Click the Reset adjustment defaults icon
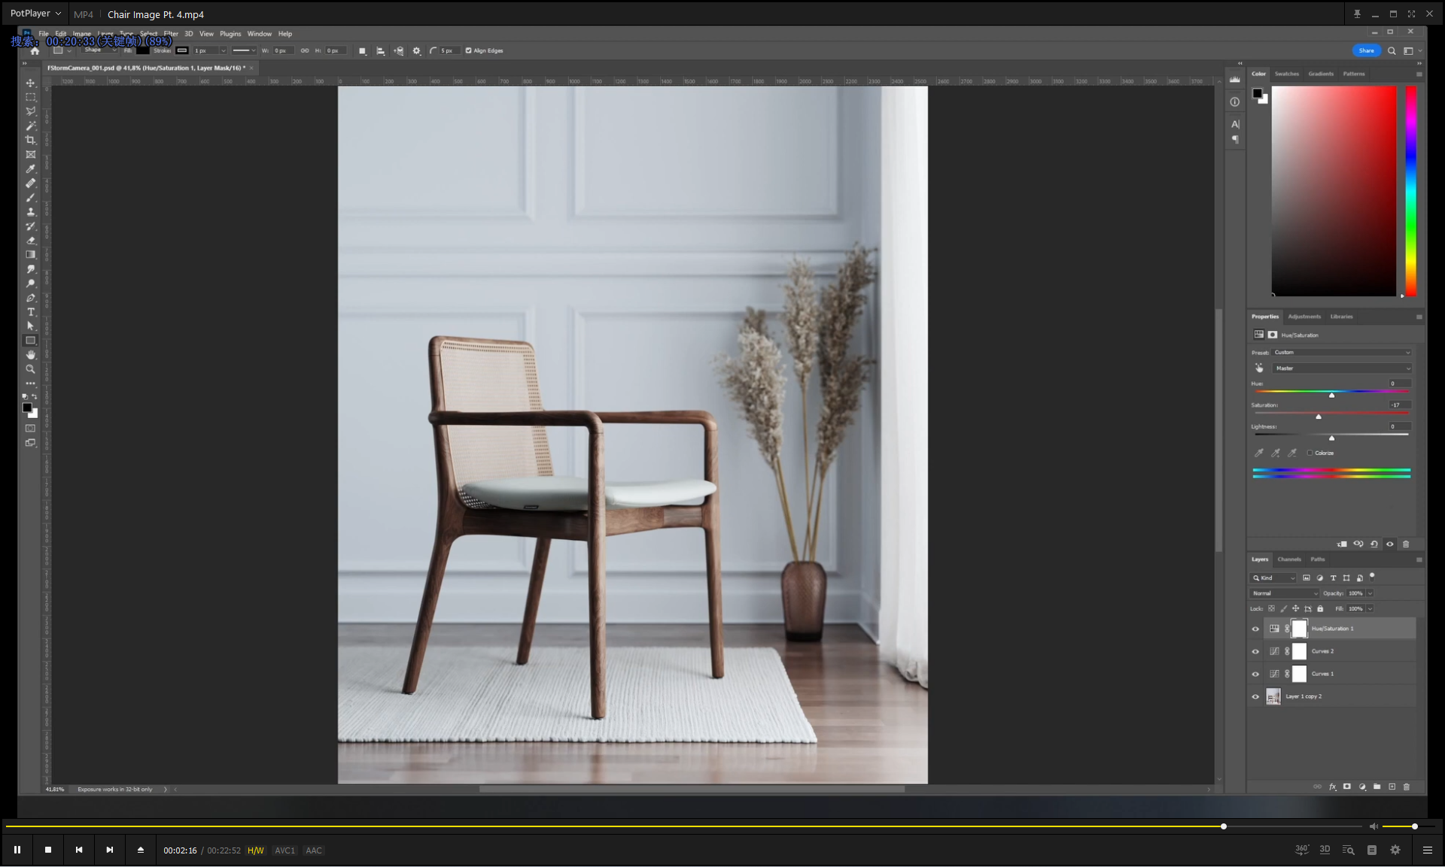The height and width of the screenshot is (867, 1445). pos(1374,544)
